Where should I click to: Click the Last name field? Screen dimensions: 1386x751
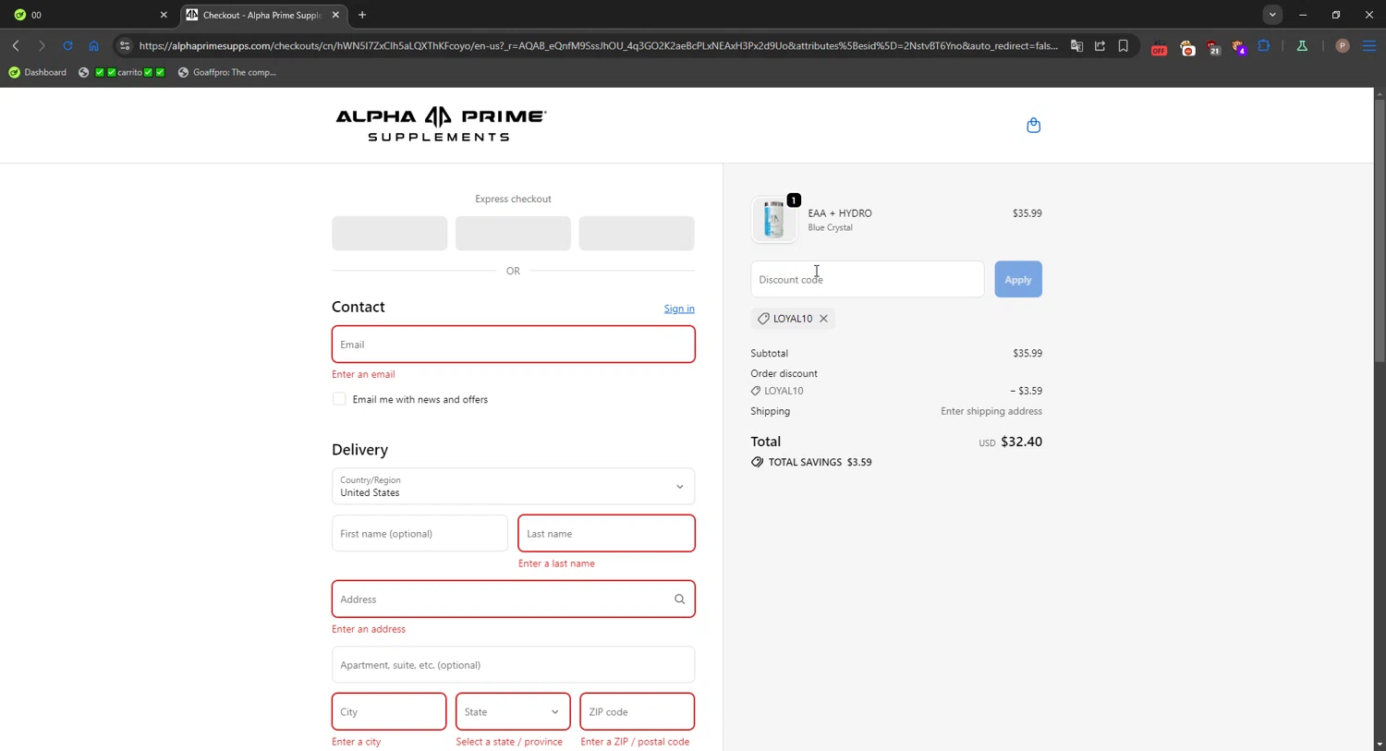tap(606, 534)
